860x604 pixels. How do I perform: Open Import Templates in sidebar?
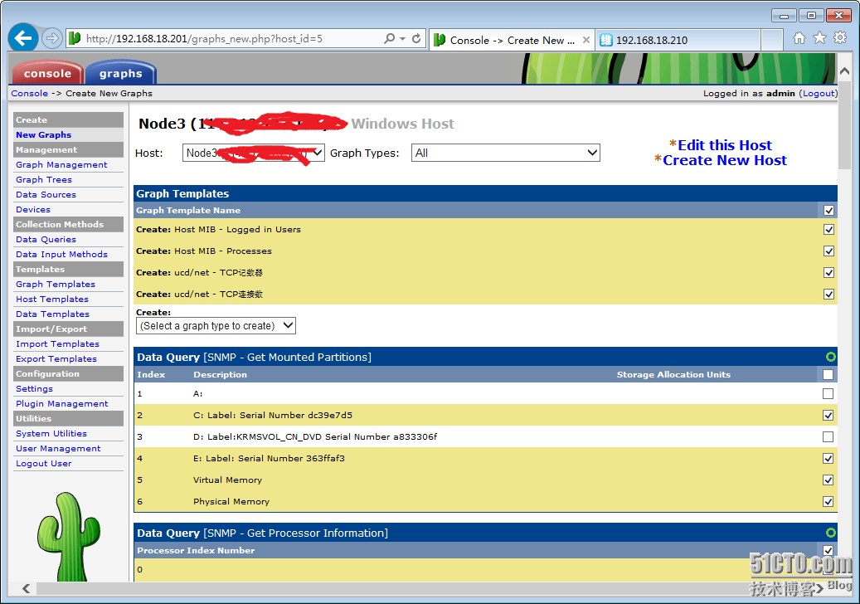click(57, 344)
